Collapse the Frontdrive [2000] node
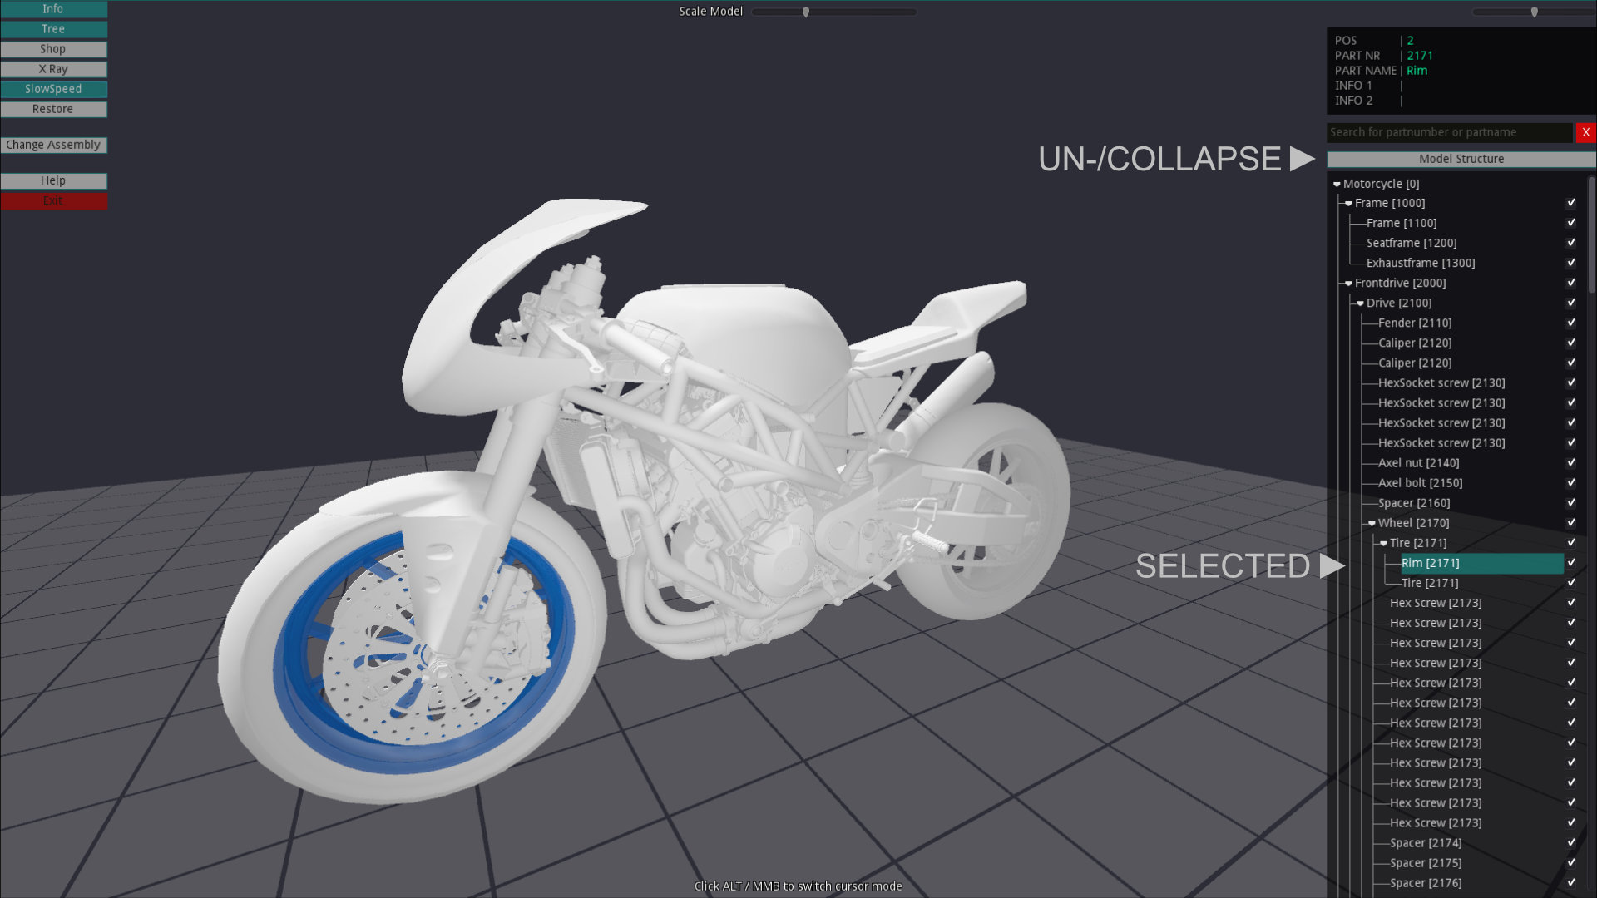Viewport: 1597px width, 898px height. (1348, 284)
